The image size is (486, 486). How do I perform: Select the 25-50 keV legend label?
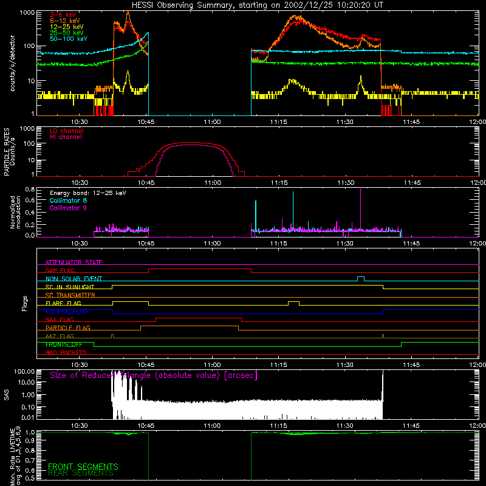click(67, 33)
